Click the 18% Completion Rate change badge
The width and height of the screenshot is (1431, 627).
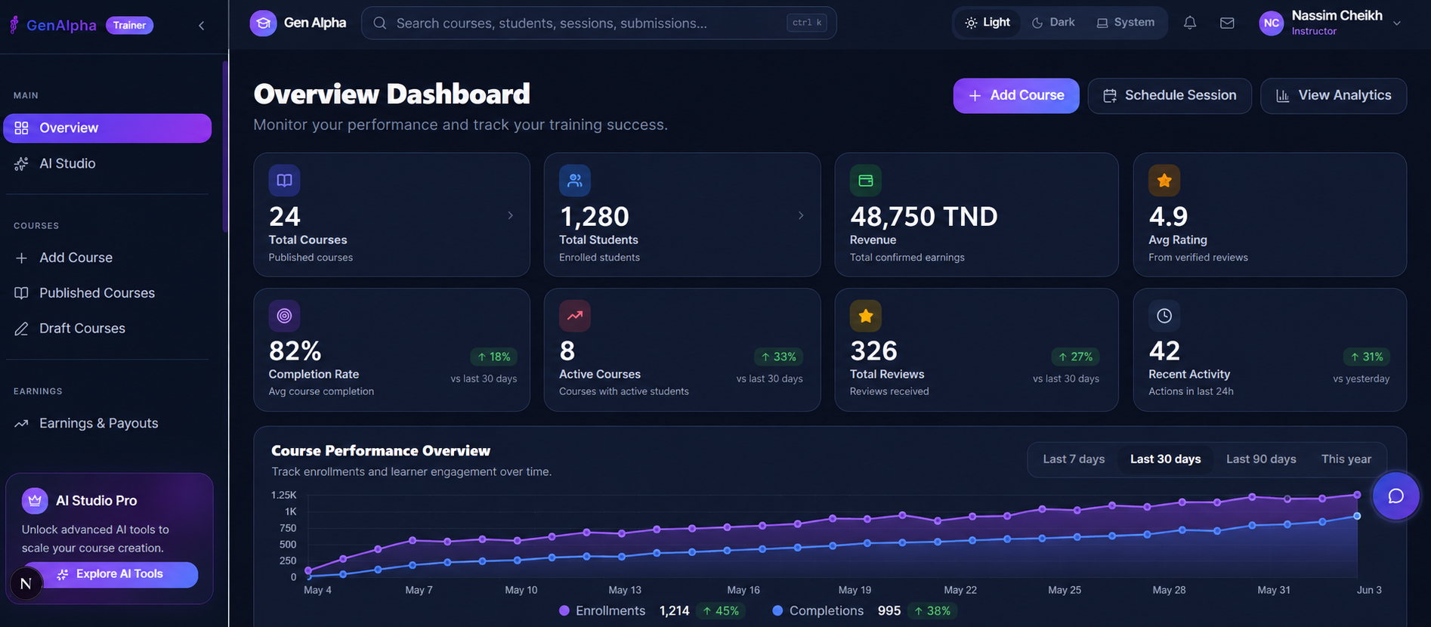[494, 357]
